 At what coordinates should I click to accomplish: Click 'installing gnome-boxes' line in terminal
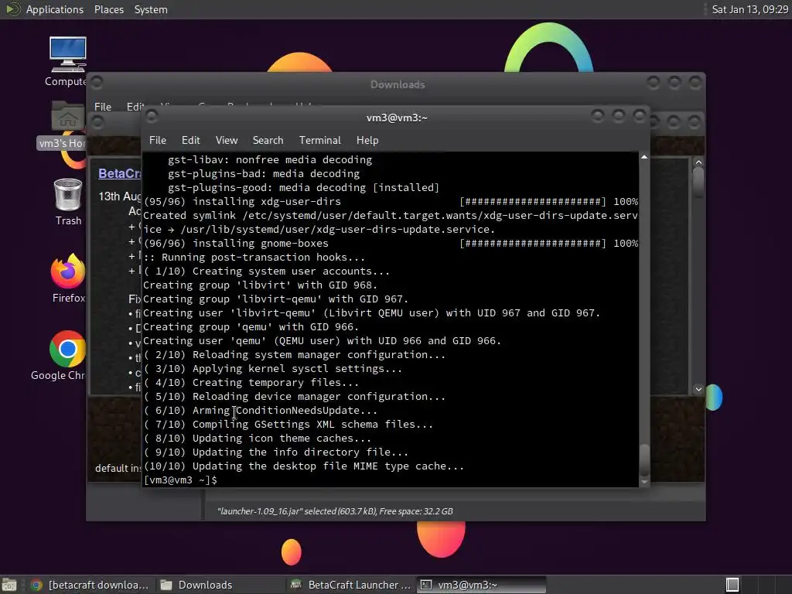coord(391,244)
